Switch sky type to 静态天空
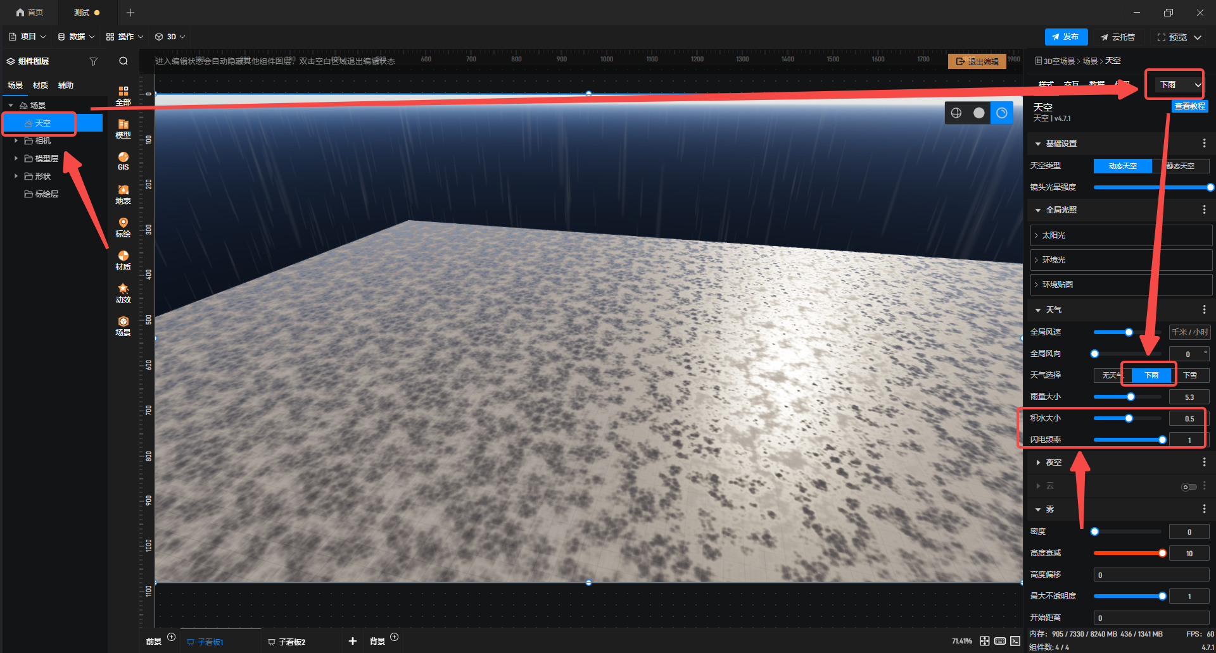Screen dimensions: 1216x653 tap(1181, 166)
